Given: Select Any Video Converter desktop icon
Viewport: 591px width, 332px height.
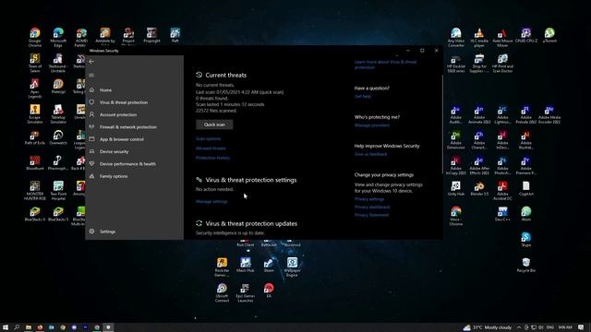Looking at the screenshot, I should (x=456, y=37).
